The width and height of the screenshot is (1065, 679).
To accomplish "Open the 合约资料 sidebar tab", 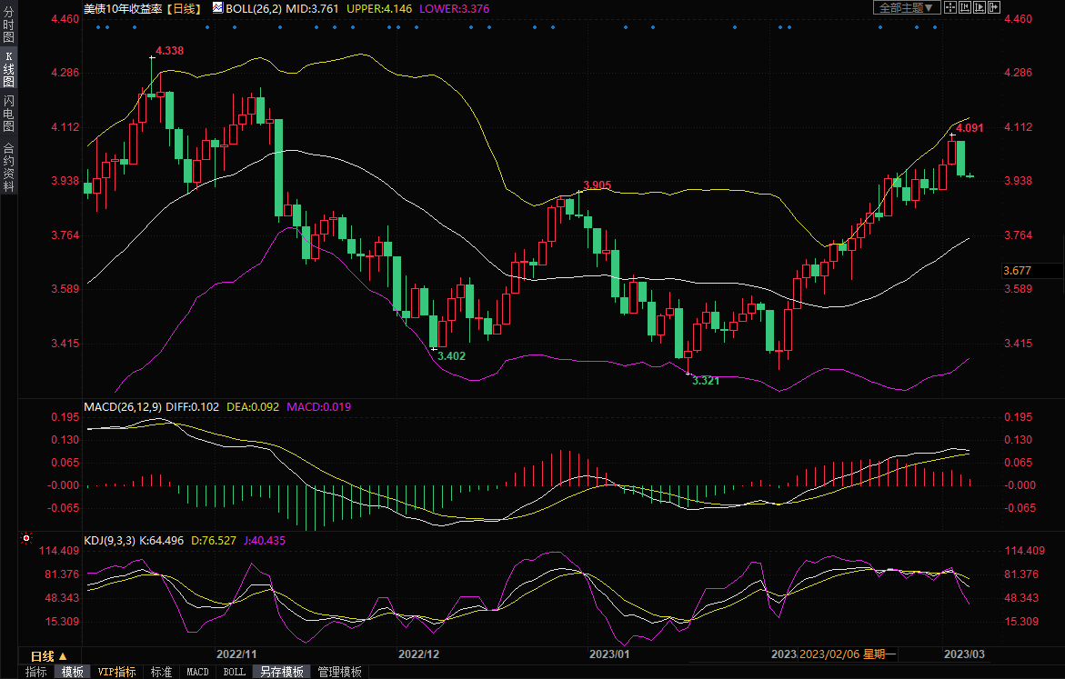I will point(8,167).
